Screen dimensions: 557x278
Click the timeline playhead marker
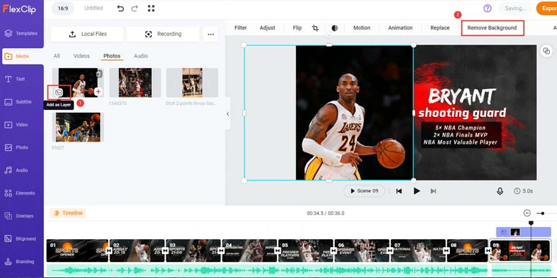[530, 223]
